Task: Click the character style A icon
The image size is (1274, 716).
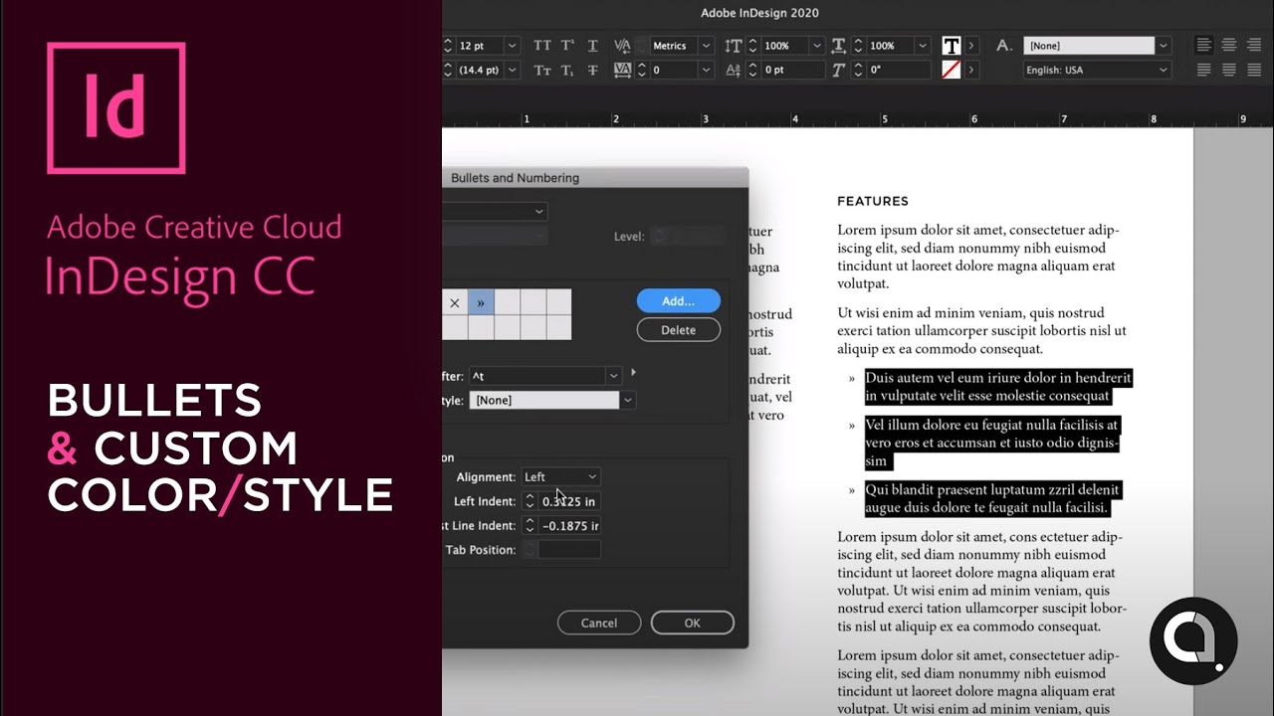Action: [1003, 46]
